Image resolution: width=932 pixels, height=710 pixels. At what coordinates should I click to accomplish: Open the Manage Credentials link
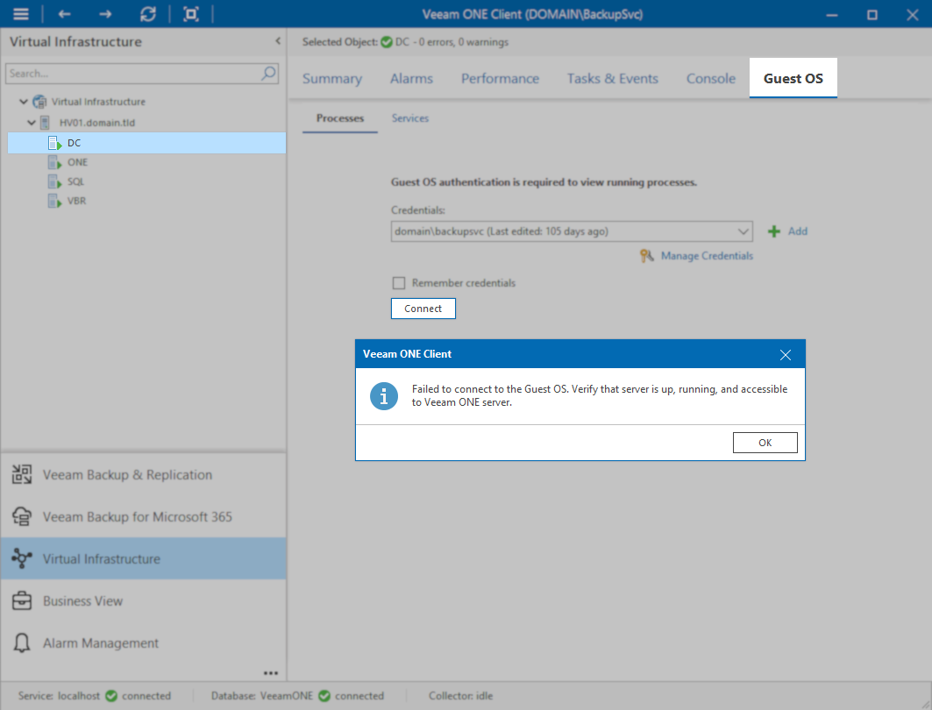tap(707, 255)
